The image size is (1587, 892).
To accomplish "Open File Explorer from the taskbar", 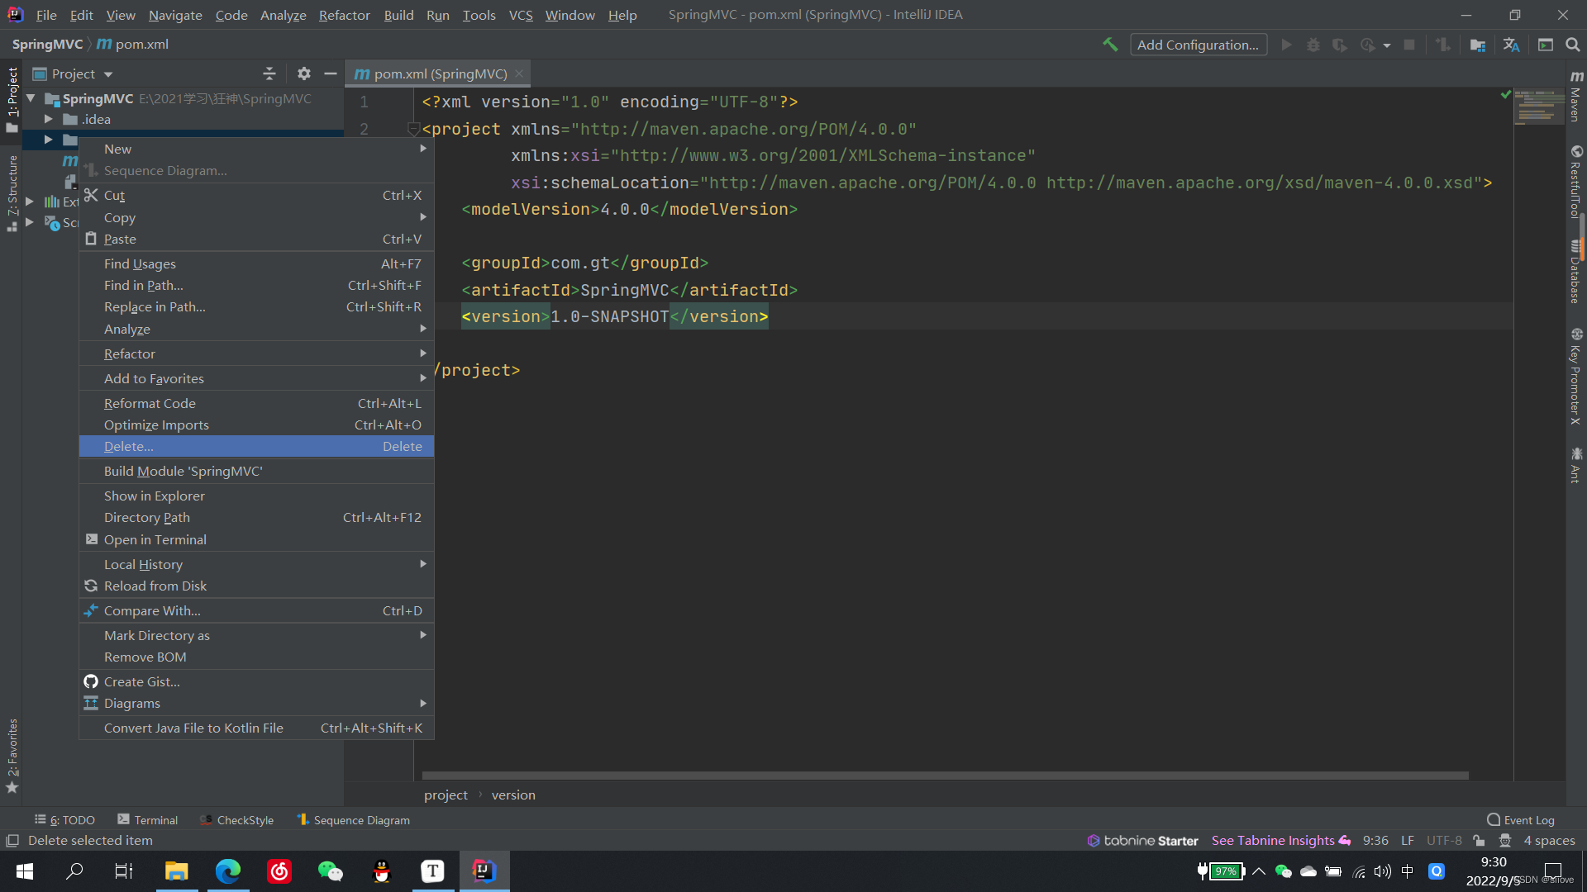I will coord(176,871).
